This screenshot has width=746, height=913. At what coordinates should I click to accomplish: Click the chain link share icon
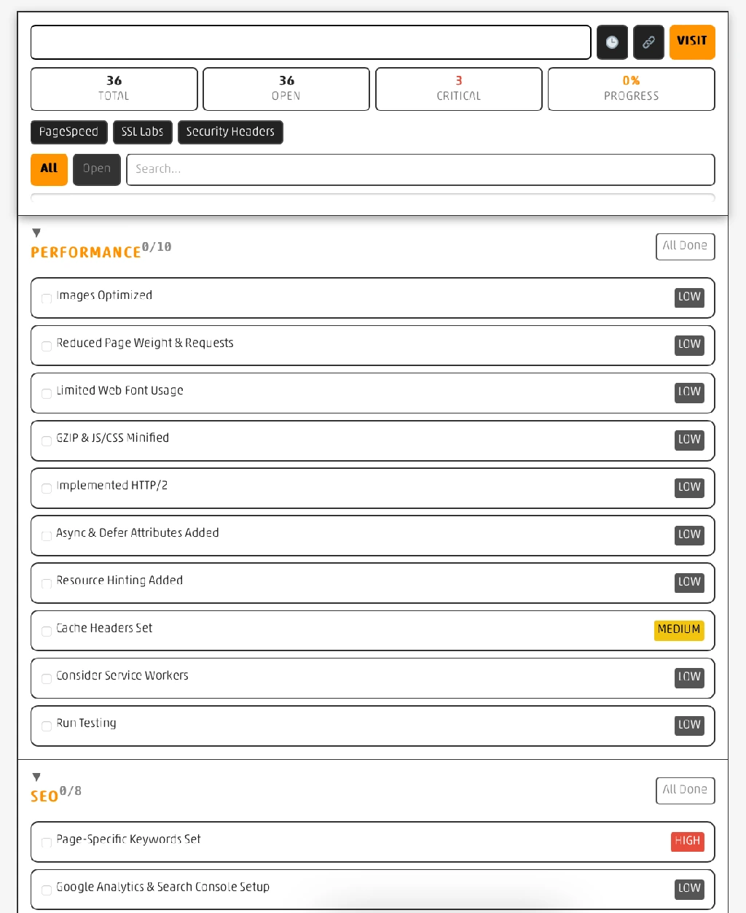click(x=648, y=42)
